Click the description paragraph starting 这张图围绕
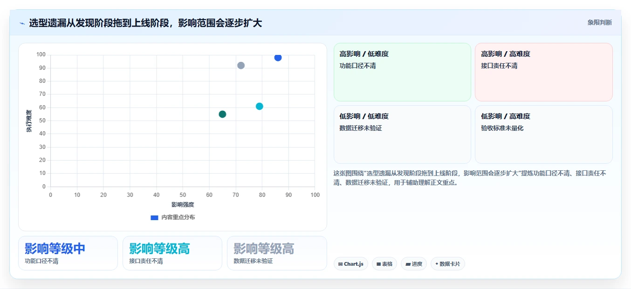The image size is (631, 289). (x=470, y=178)
